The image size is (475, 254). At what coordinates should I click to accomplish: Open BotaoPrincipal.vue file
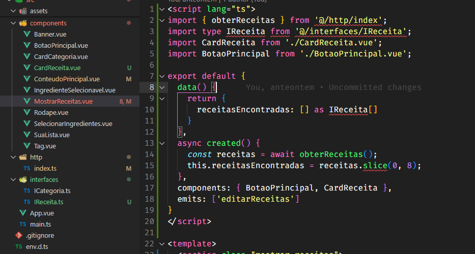[61, 46]
